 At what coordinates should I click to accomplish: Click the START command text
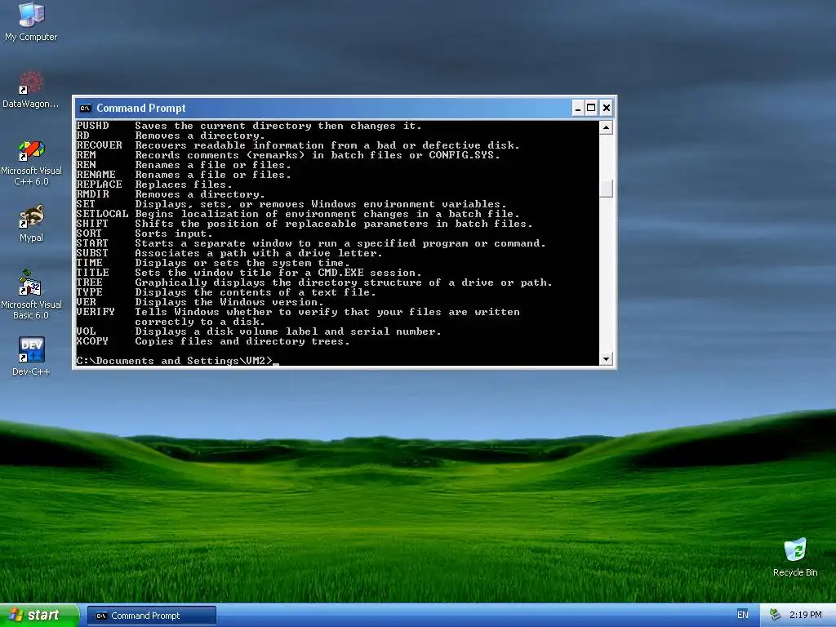[x=92, y=243]
